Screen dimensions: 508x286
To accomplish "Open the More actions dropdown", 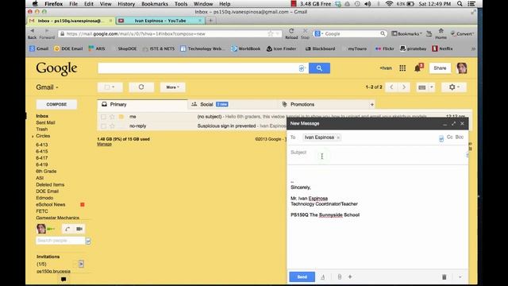I will [172, 87].
